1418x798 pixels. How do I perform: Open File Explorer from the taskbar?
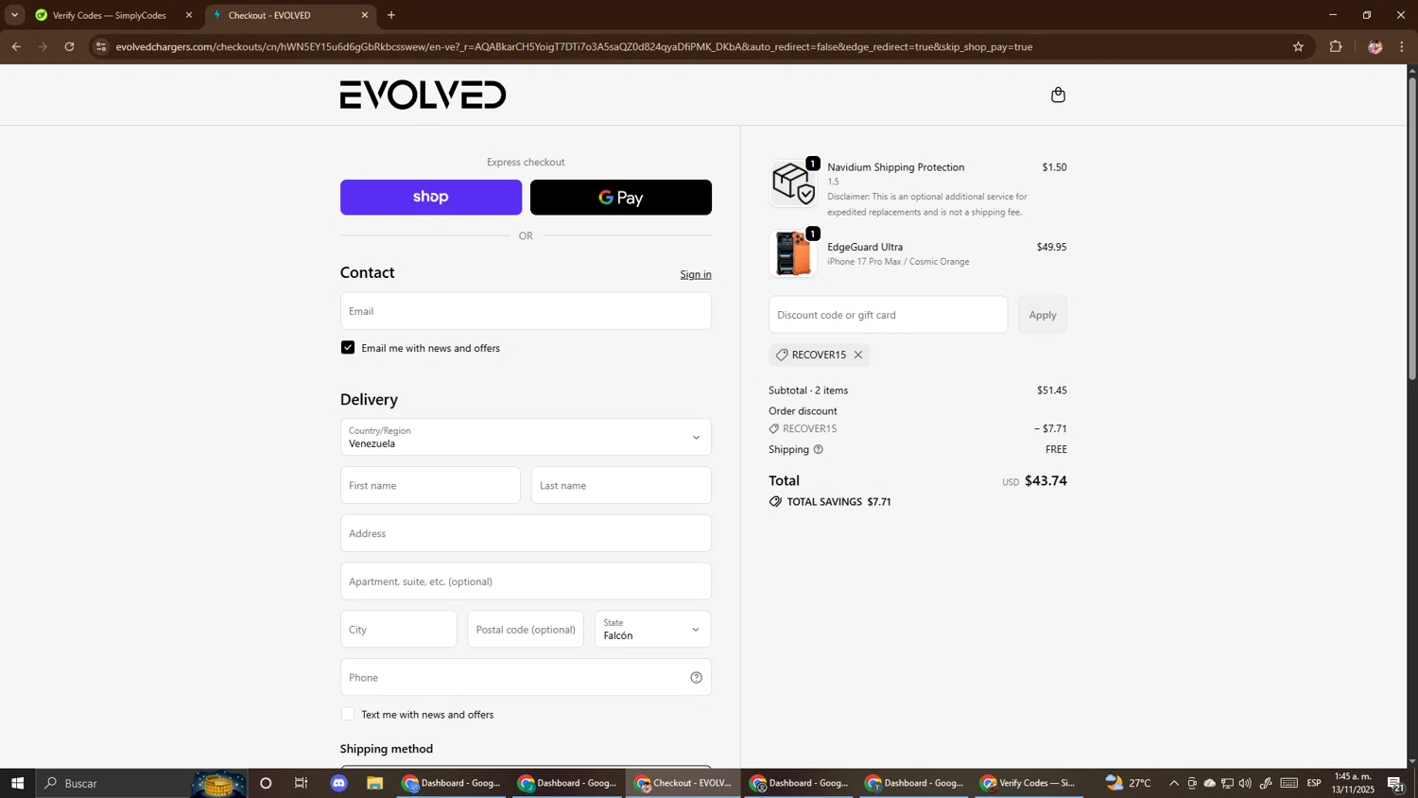375,783
